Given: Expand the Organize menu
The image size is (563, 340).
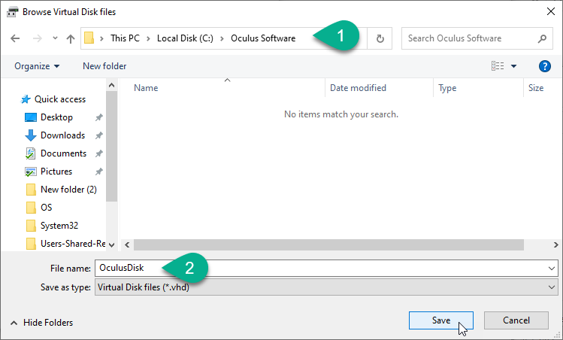Looking at the screenshot, I should tap(37, 66).
